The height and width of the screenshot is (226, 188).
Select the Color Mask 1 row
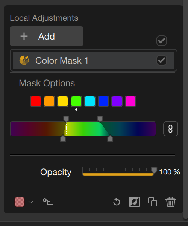[x=94, y=60]
